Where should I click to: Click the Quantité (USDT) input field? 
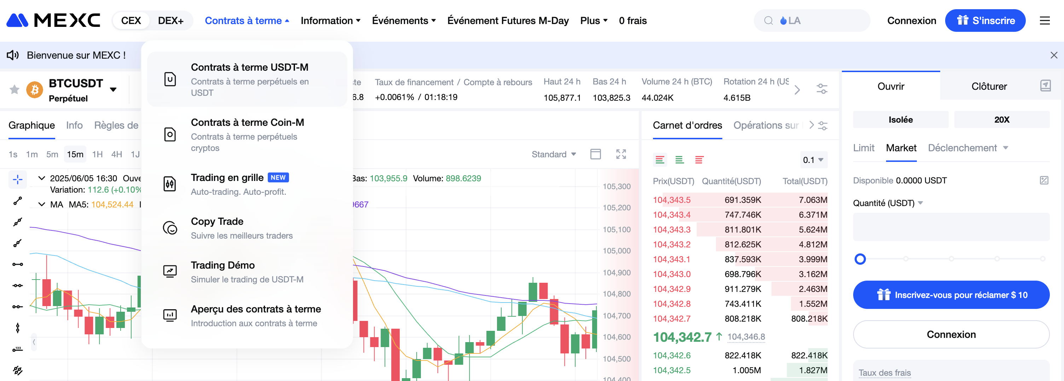pyautogui.click(x=951, y=227)
